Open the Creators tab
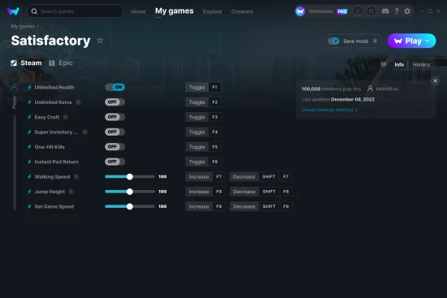 (x=242, y=11)
